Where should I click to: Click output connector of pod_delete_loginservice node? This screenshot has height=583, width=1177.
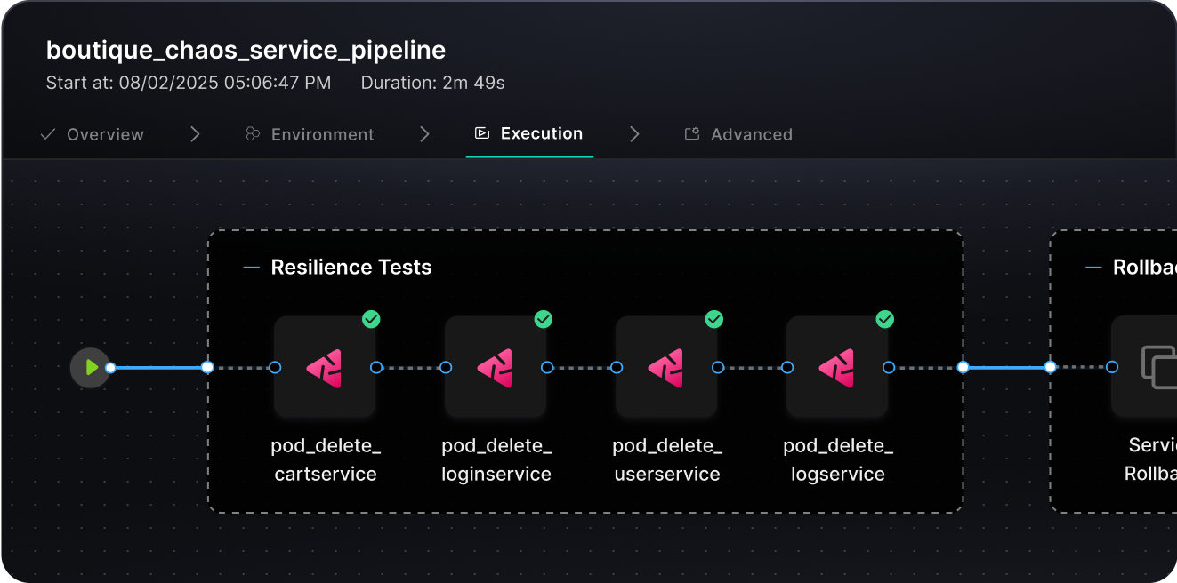point(547,367)
